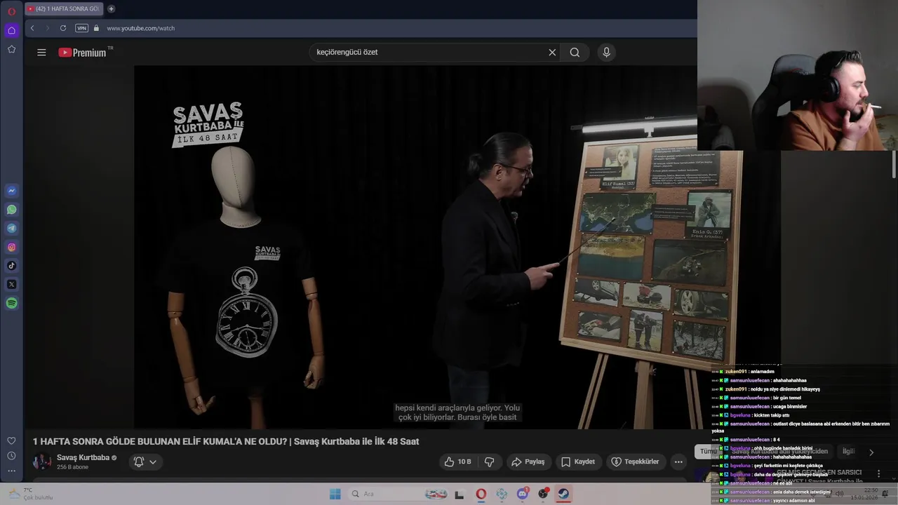The image size is (898, 505).
Task: Toggle the VPN badge in address bar
Action: [81, 28]
